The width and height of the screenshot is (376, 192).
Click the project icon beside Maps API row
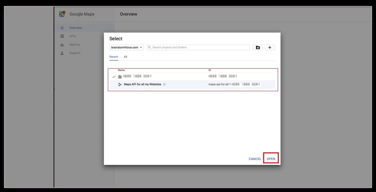coord(120,84)
